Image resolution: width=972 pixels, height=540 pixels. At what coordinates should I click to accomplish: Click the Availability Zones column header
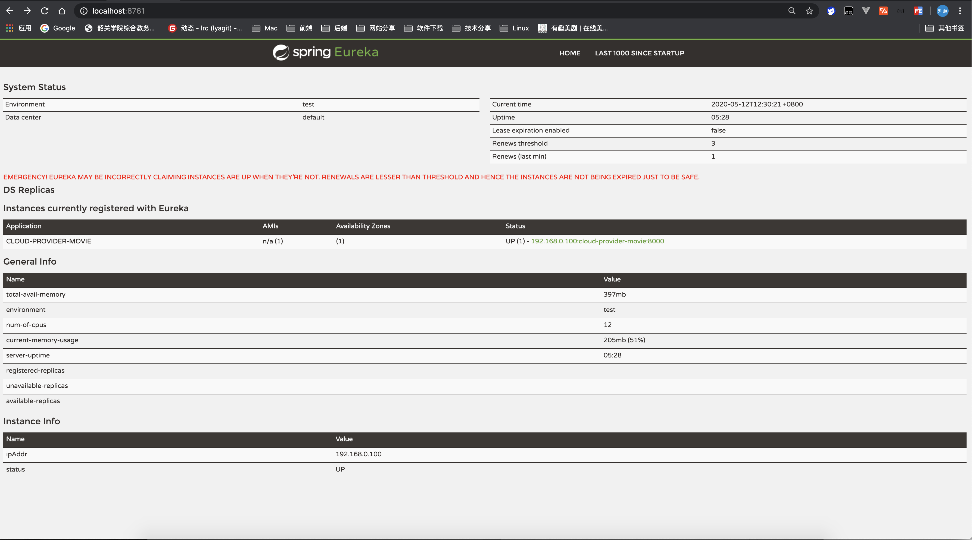pyautogui.click(x=363, y=226)
